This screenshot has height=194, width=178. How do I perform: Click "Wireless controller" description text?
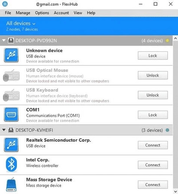pyautogui.click(x=42, y=166)
